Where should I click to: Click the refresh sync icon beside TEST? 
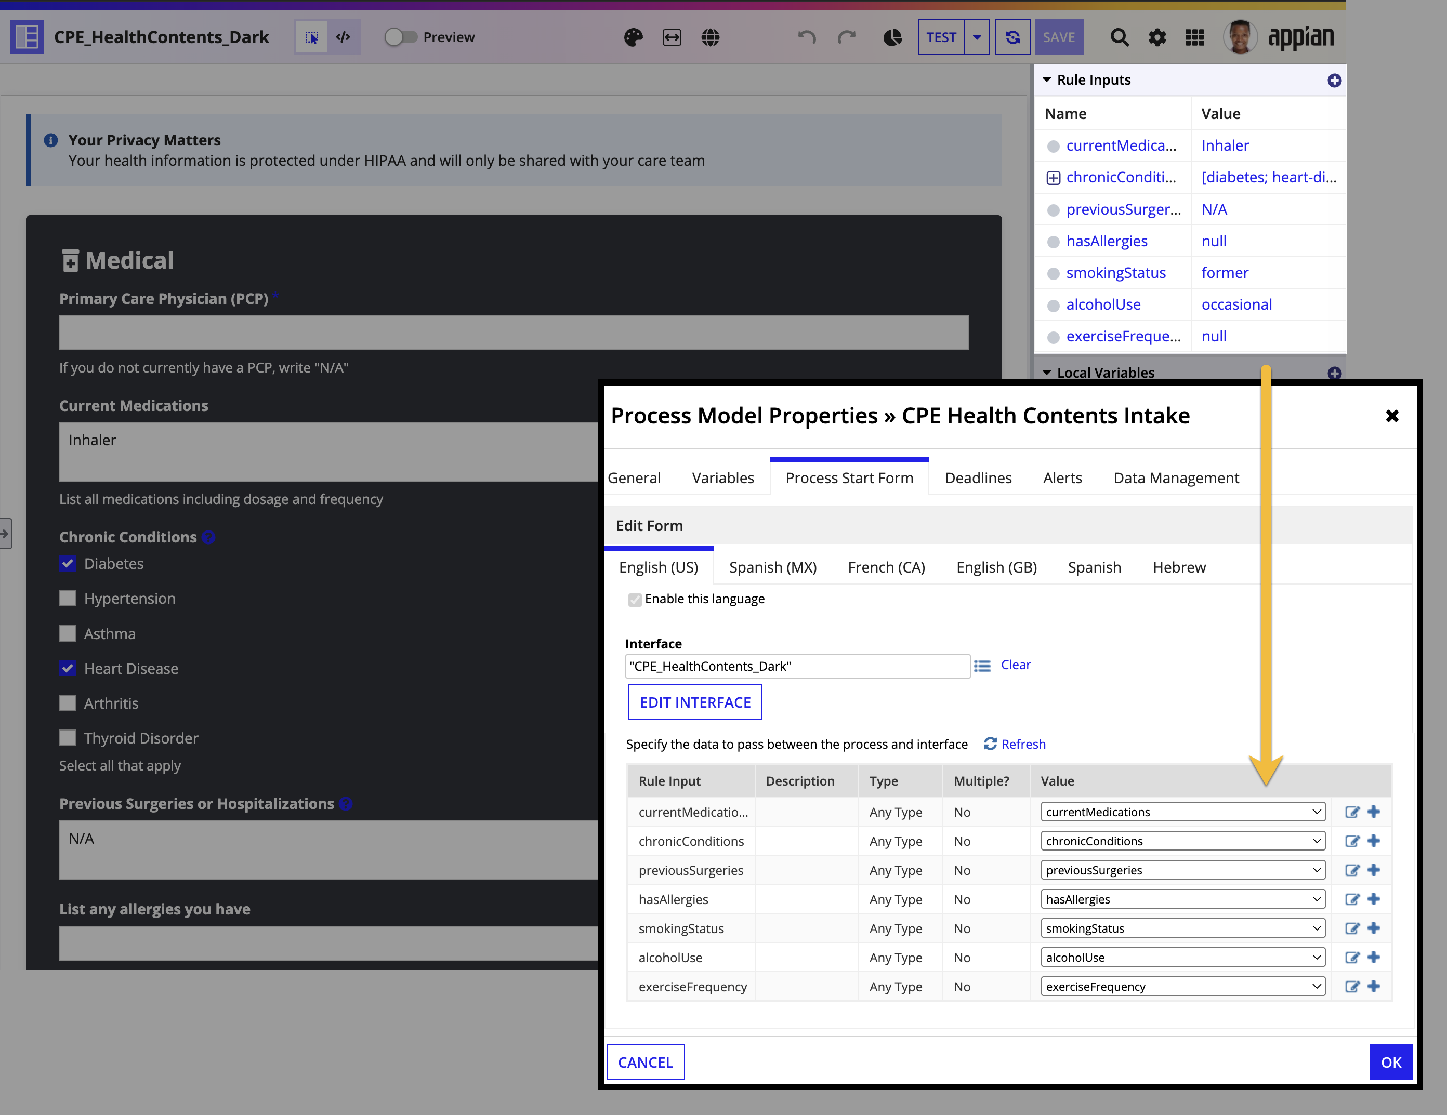coord(1012,37)
